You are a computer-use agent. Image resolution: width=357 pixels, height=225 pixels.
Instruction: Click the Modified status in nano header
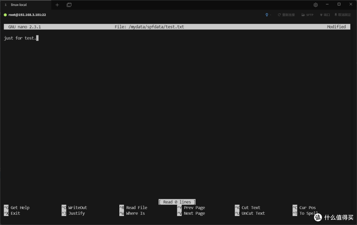[x=336, y=27]
